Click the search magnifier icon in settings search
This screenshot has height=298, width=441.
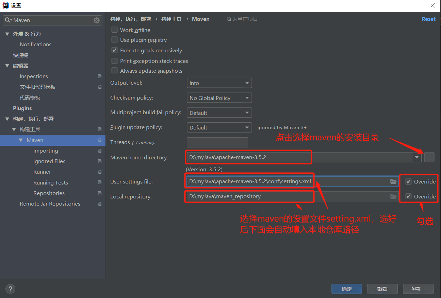pyautogui.click(x=8, y=20)
